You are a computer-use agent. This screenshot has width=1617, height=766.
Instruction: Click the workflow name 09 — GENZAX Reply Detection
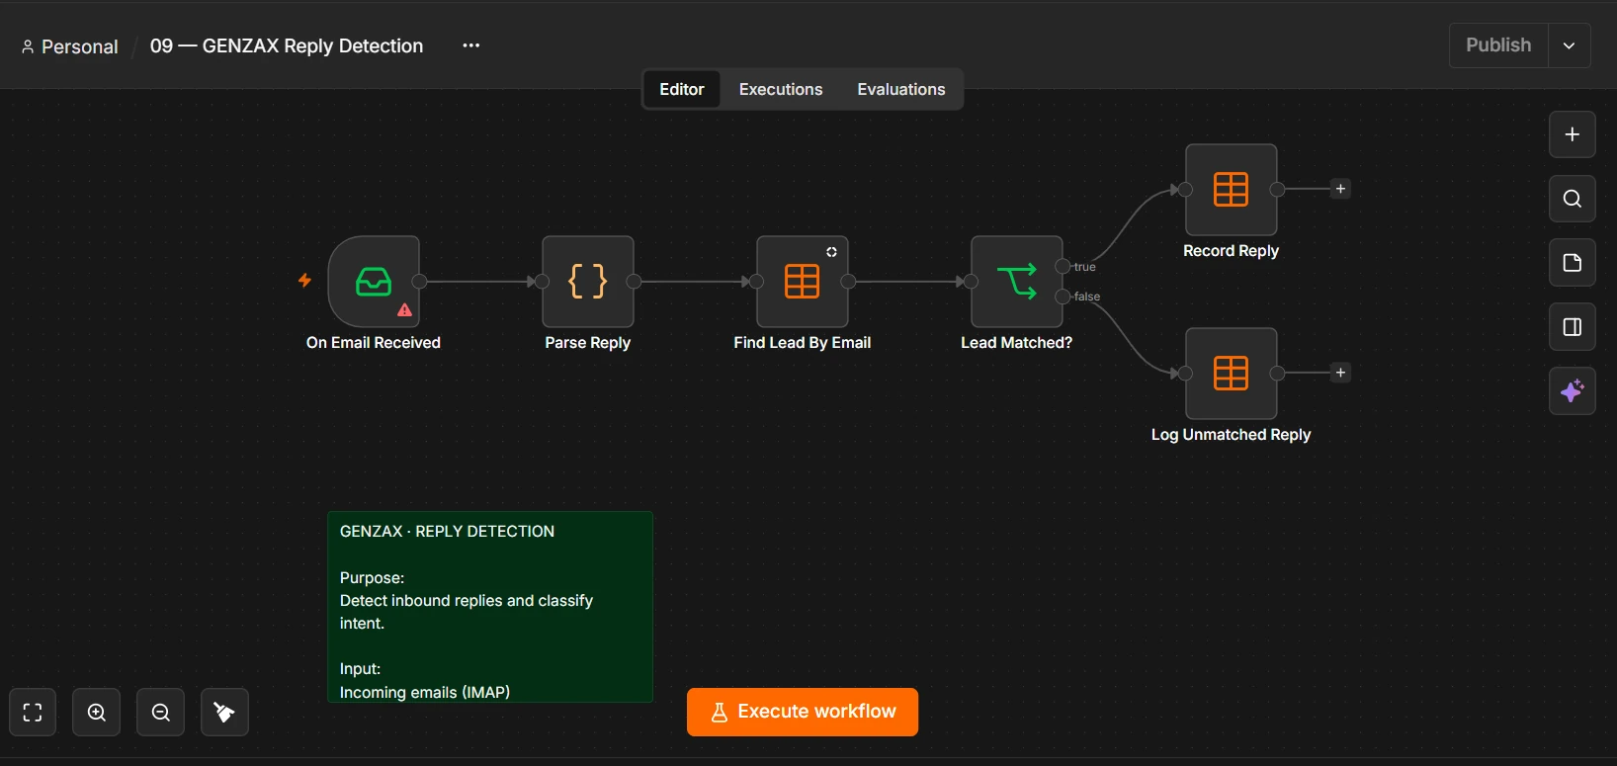coord(287,46)
